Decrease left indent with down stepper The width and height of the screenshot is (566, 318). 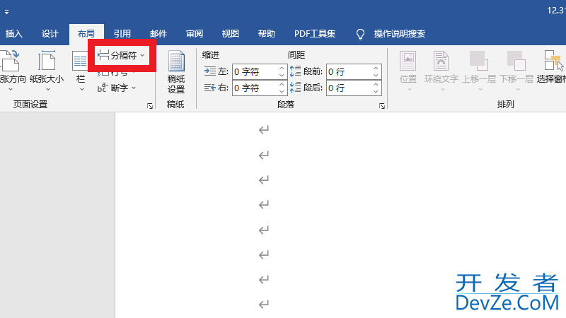[282, 76]
